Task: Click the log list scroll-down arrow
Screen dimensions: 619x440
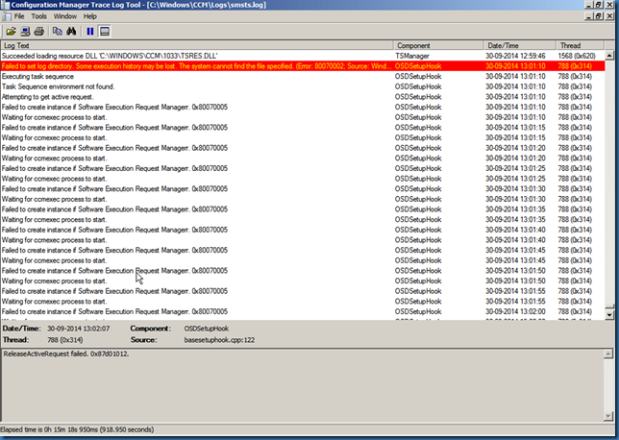Action: coord(609,315)
